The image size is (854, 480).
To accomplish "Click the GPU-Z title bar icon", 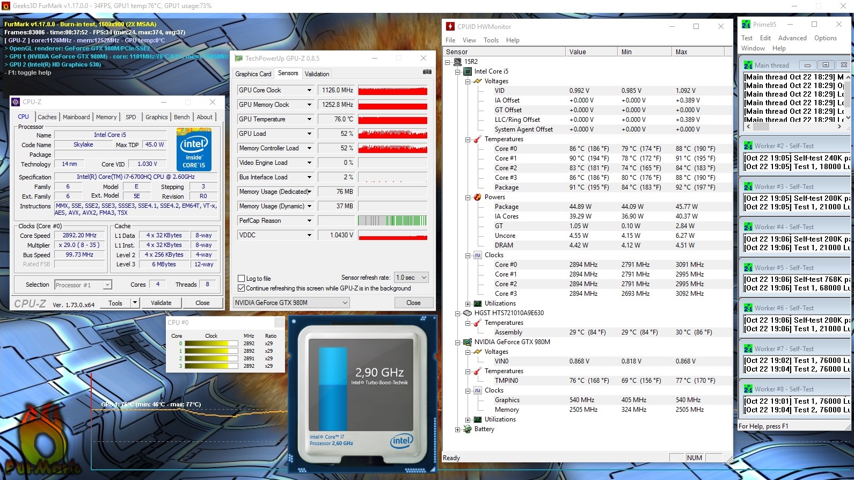I will tap(239, 58).
